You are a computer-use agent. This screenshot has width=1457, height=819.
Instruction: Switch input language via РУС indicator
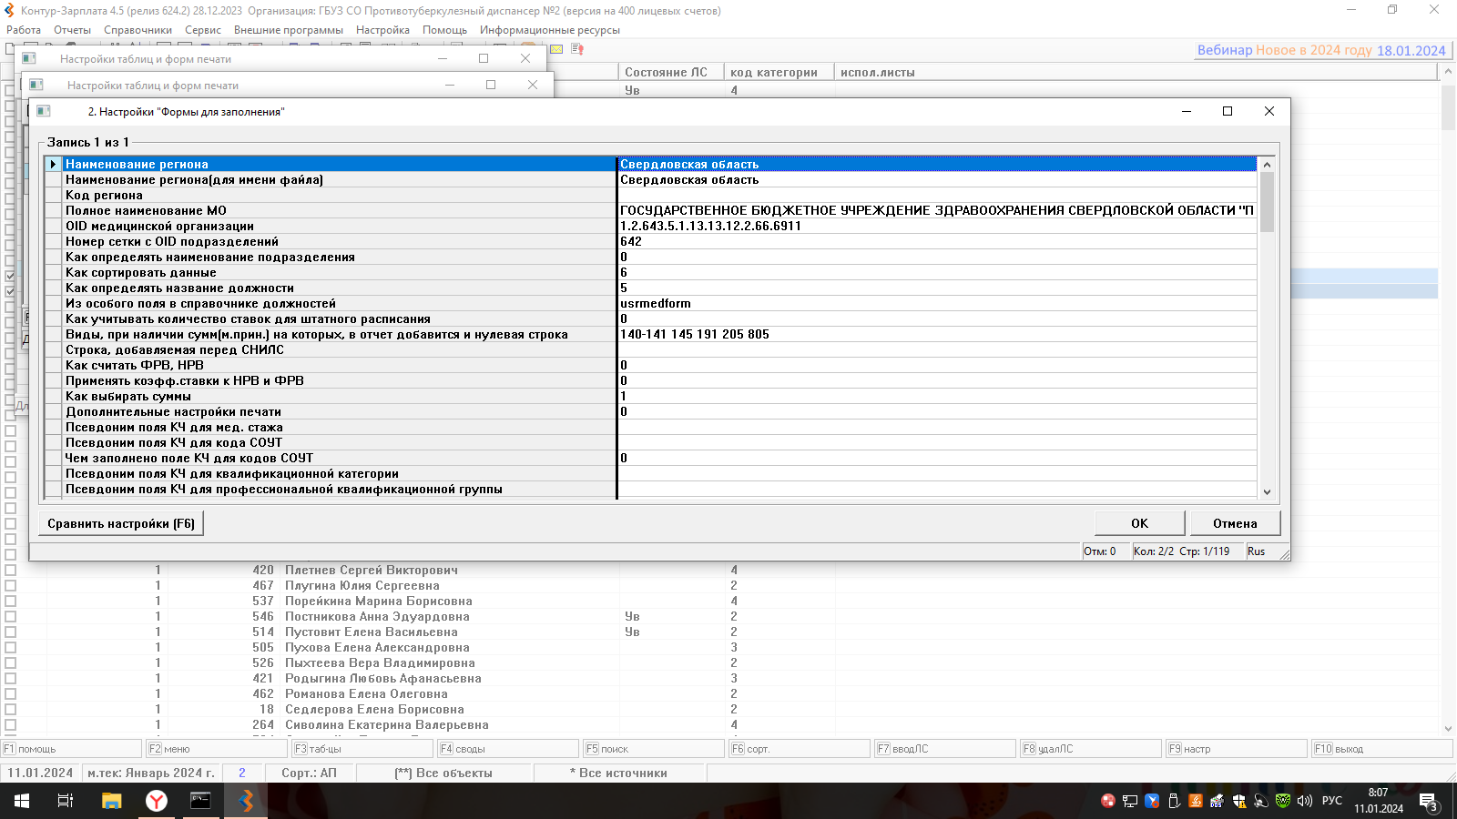[1332, 801]
